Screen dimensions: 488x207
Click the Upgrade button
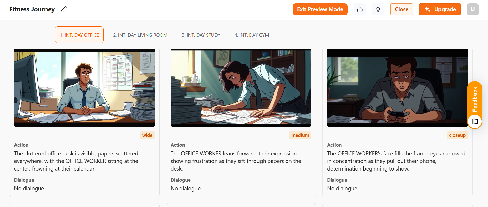pos(440,9)
